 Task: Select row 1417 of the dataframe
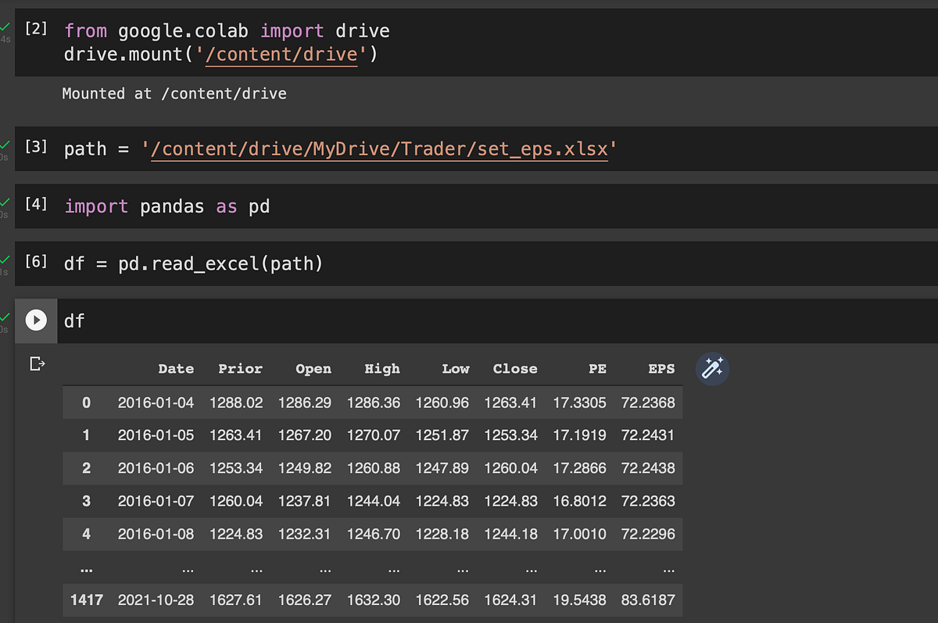coord(86,600)
